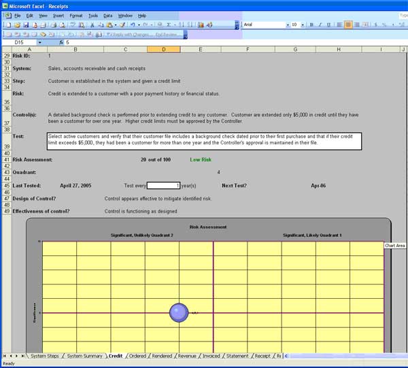Toggle Italic formatting
Viewport: 408px width, 368px height.
coord(320,24)
